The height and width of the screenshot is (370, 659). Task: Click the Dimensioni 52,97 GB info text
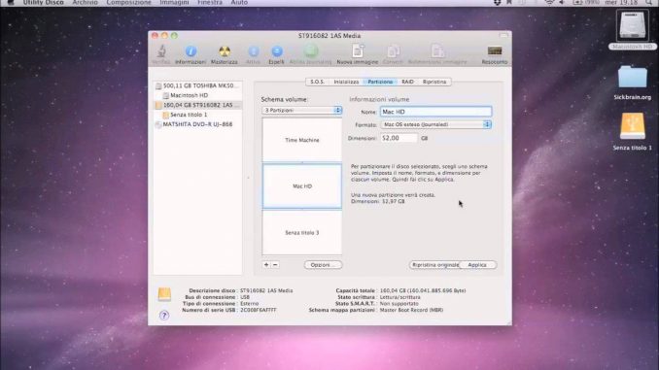tap(378, 202)
